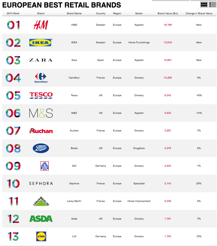Switch to grid view icon
The image size is (217, 246).
204,5
